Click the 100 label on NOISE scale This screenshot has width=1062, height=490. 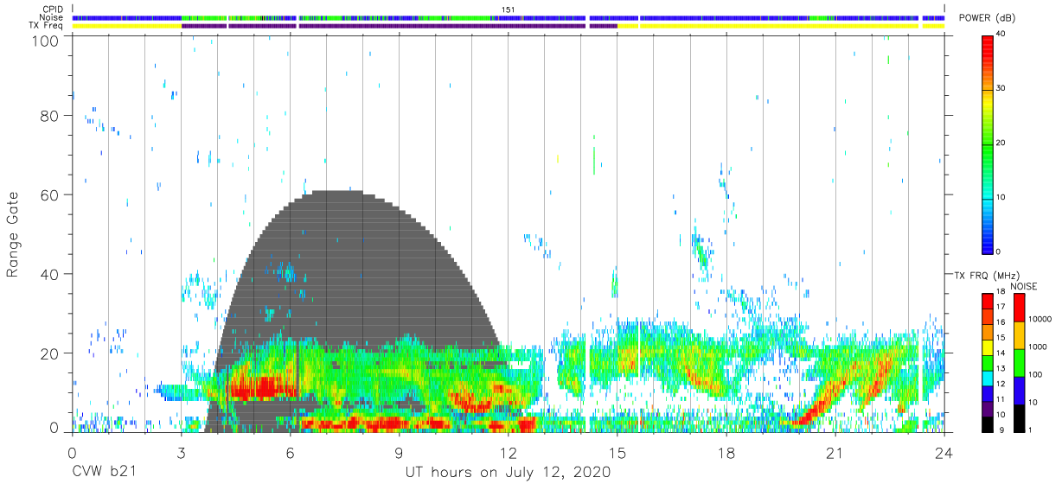tap(1037, 374)
